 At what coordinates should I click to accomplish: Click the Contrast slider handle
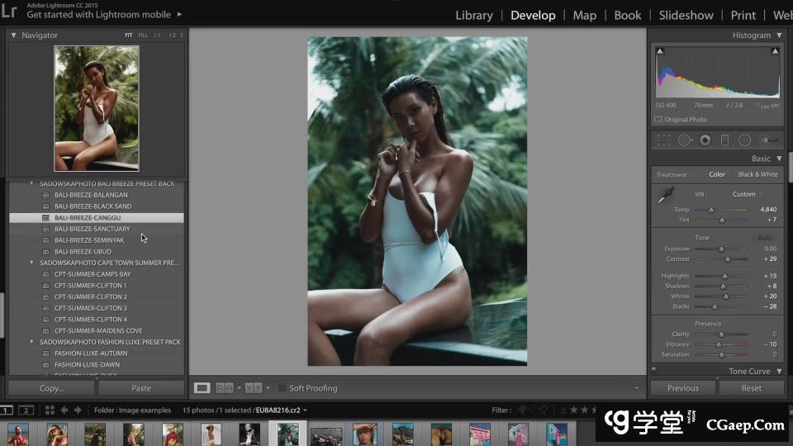(x=728, y=259)
